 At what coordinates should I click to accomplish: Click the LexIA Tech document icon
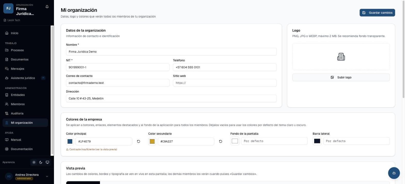click(x=5, y=20)
